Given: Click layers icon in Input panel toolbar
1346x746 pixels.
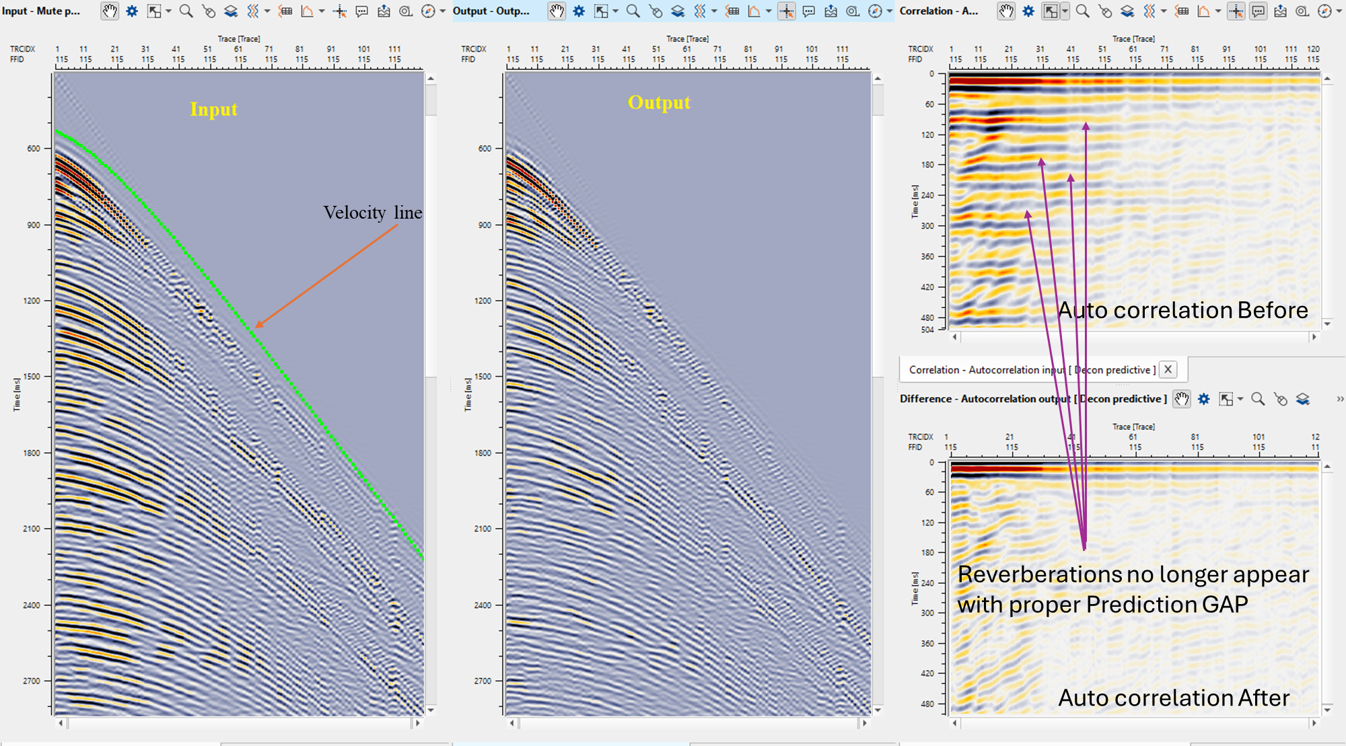Looking at the screenshot, I should click(231, 11).
